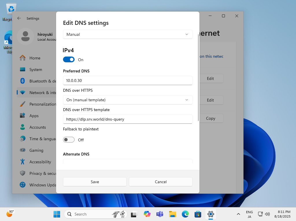Expand the Manual DNS mode dropdown
296x221 pixels.
click(127, 34)
